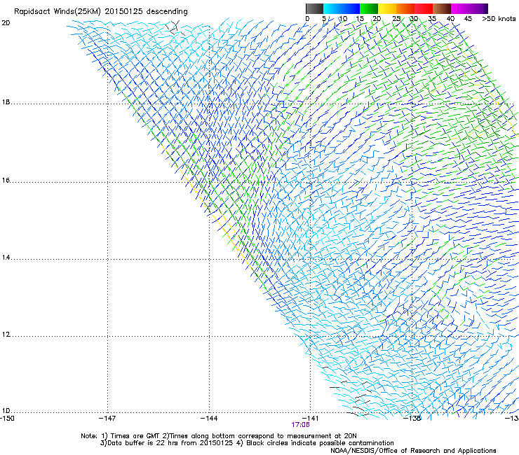The width and height of the screenshot is (519, 455).
Task: Click the black contaminated wind barb near top
Action: [175, 27]
